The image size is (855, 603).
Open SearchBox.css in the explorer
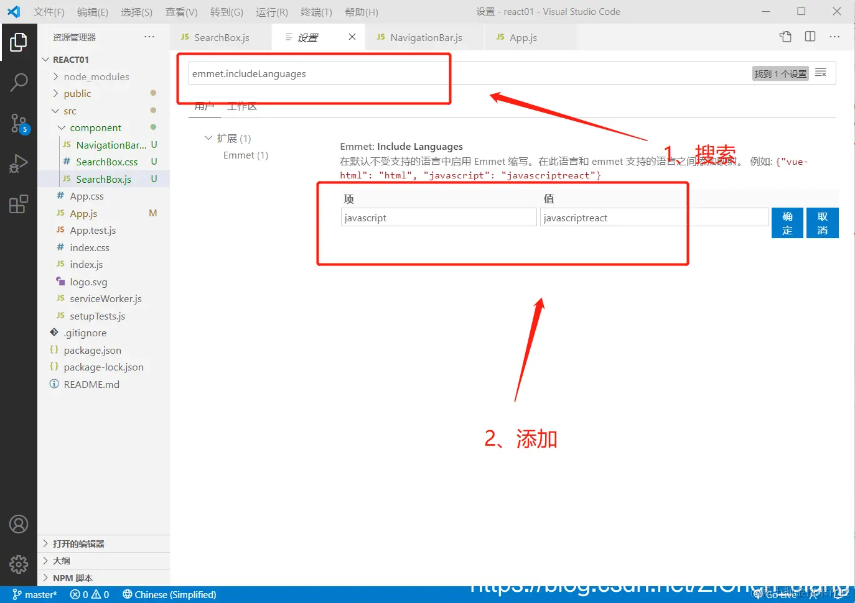(x=103, y=162)
